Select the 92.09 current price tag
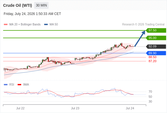Screen dimensions: 167x113 [x=156, y=46]
